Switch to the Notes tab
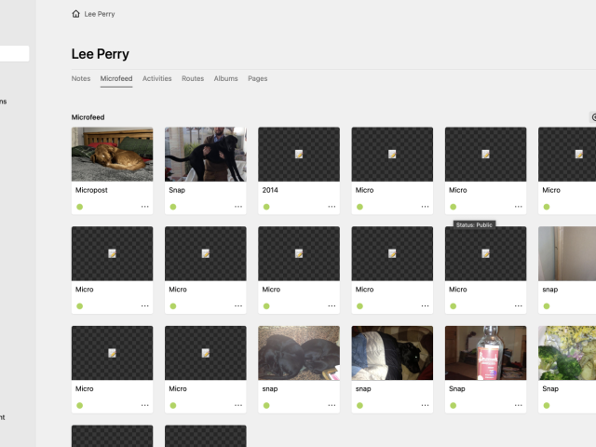Screen dimensions: 596x447 coord(81,78)
